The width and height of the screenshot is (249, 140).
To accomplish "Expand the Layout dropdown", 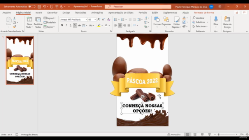I will pyautogui.click(x=49, y=18).
